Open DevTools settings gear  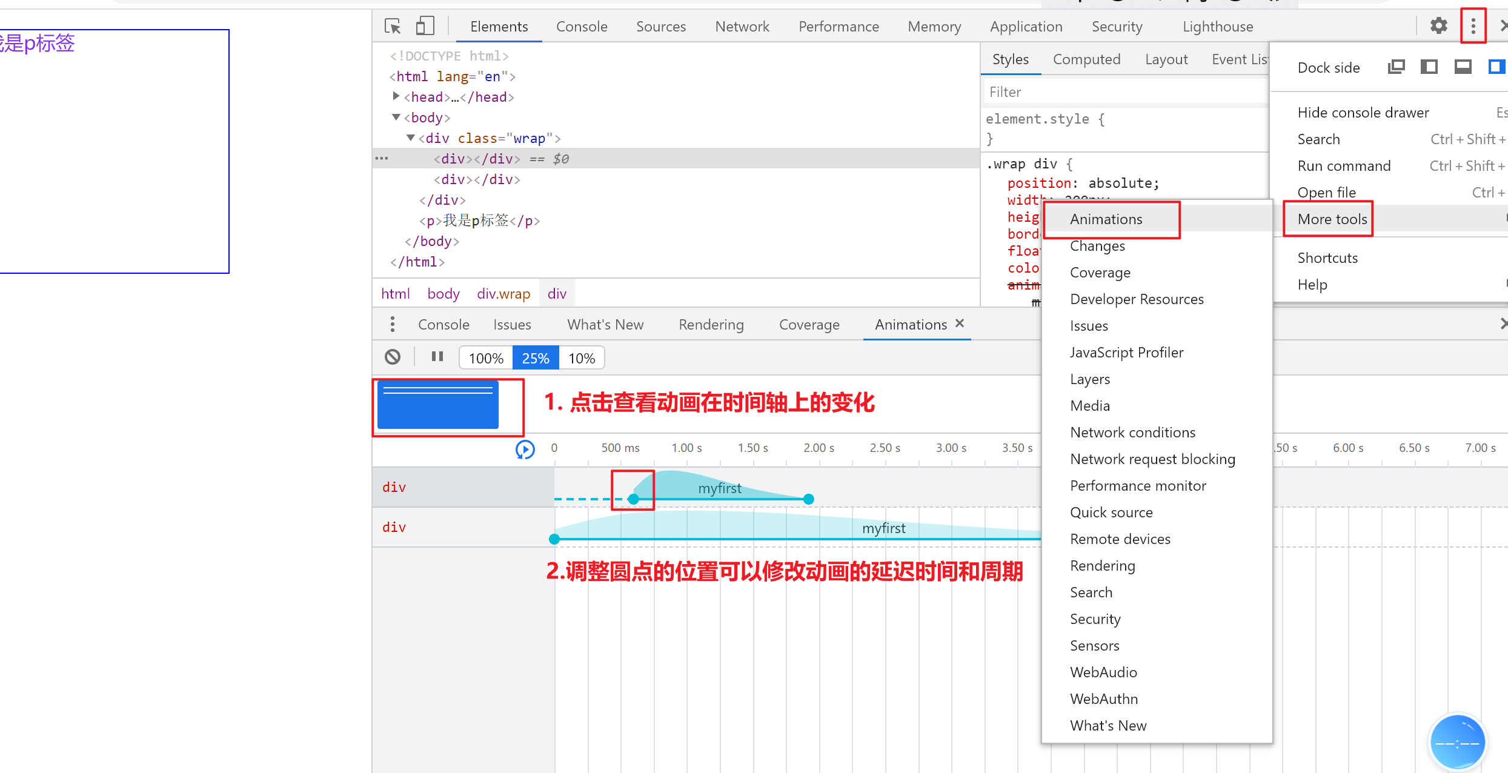click(1438, 26)
